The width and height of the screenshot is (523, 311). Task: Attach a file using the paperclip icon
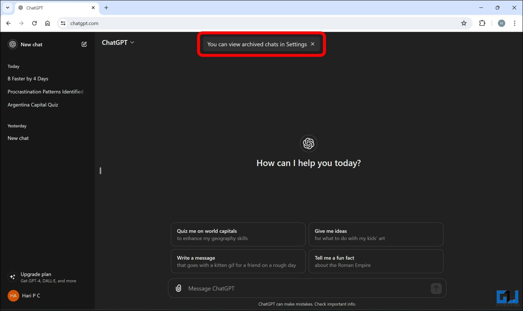(x=178, y=288)
